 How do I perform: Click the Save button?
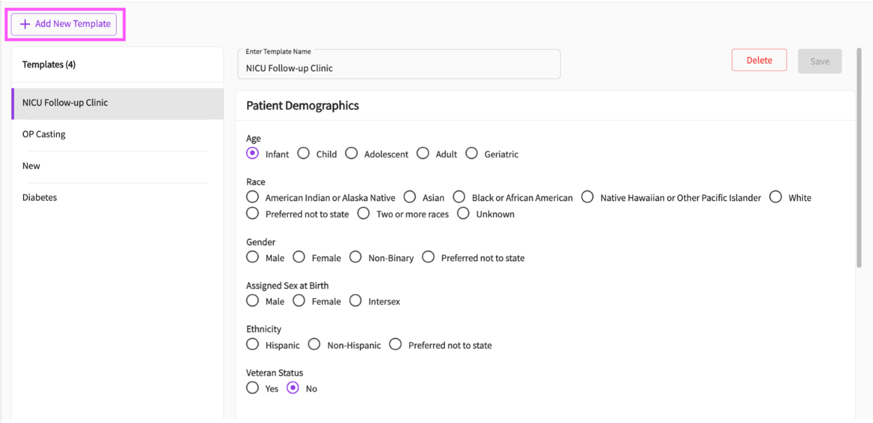[820, 62]
